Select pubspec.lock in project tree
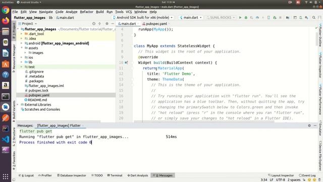This screenshot has height=182, width=323. 38,90
